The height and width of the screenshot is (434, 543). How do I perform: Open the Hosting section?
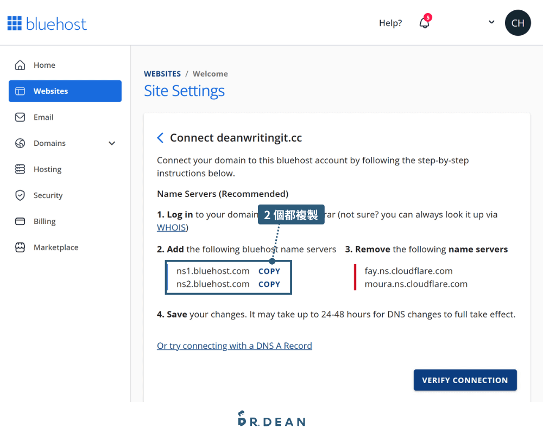click(x=65, y=169)
